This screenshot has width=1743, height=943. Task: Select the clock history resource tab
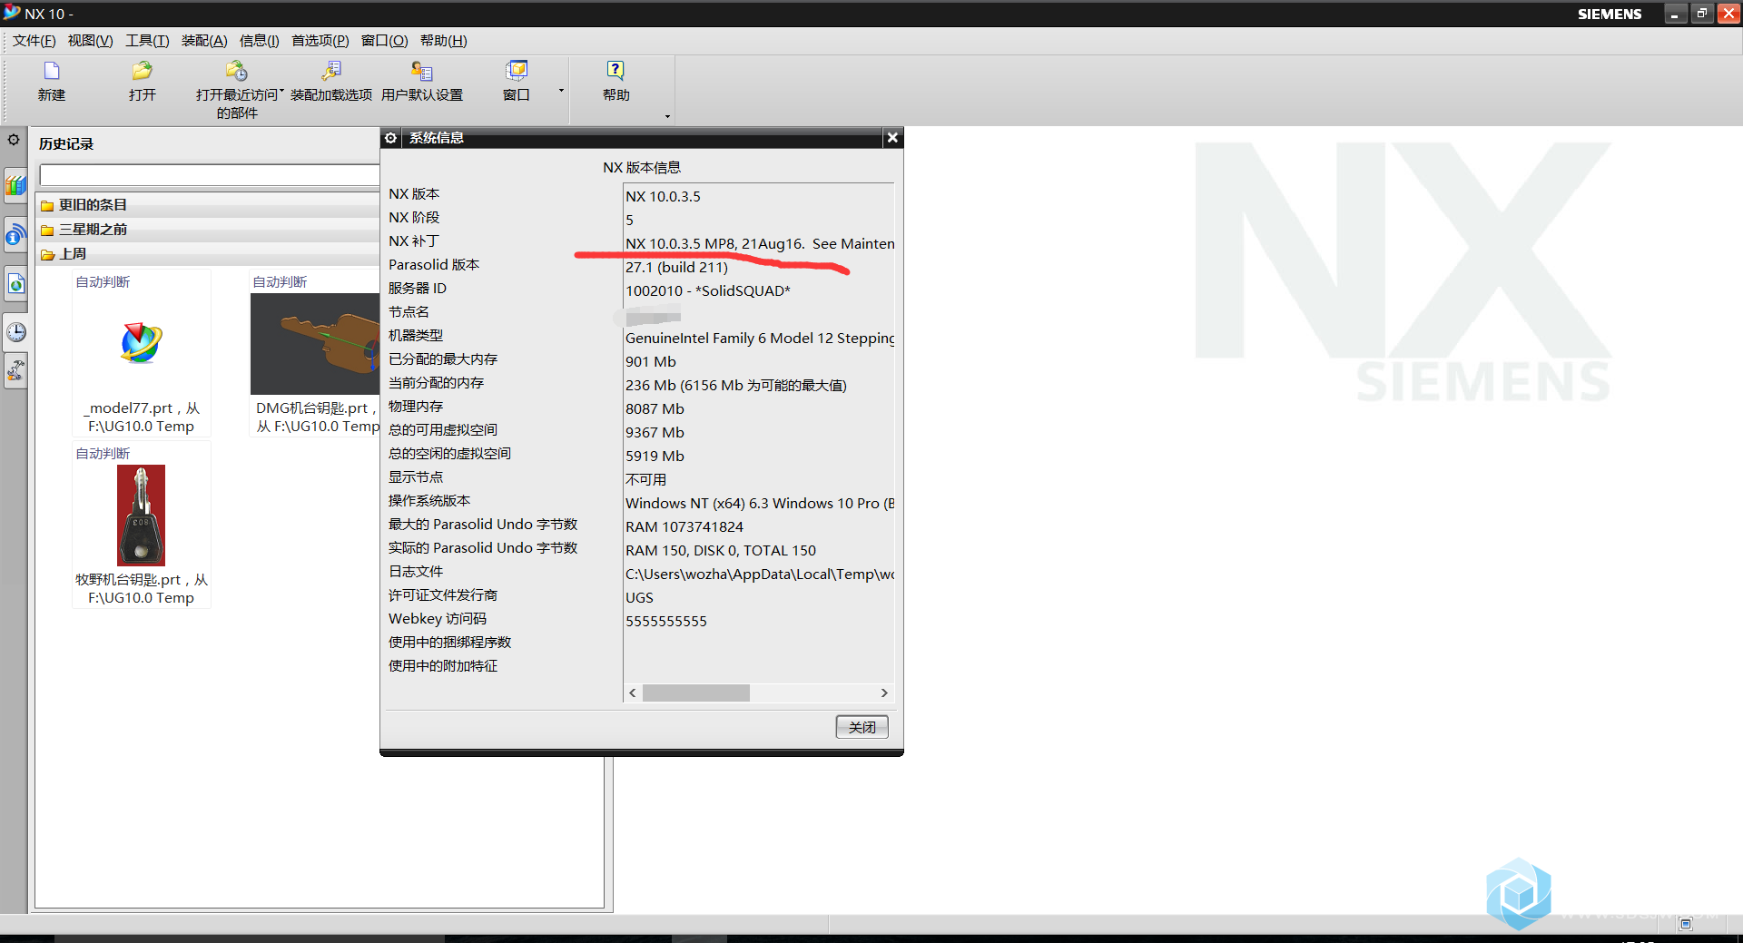point(15,332)
